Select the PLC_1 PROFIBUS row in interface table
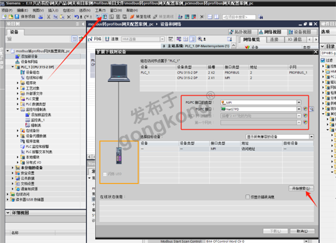 [x=226, y=73]
